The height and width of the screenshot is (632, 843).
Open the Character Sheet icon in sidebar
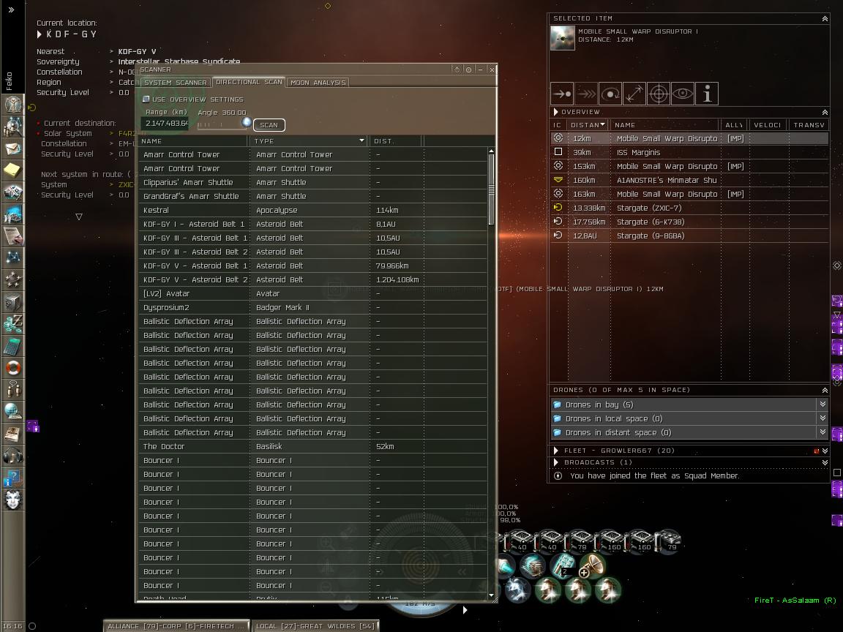(x=12, y=105)
